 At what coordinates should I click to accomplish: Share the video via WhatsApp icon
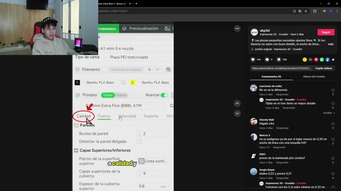point(322,60)
